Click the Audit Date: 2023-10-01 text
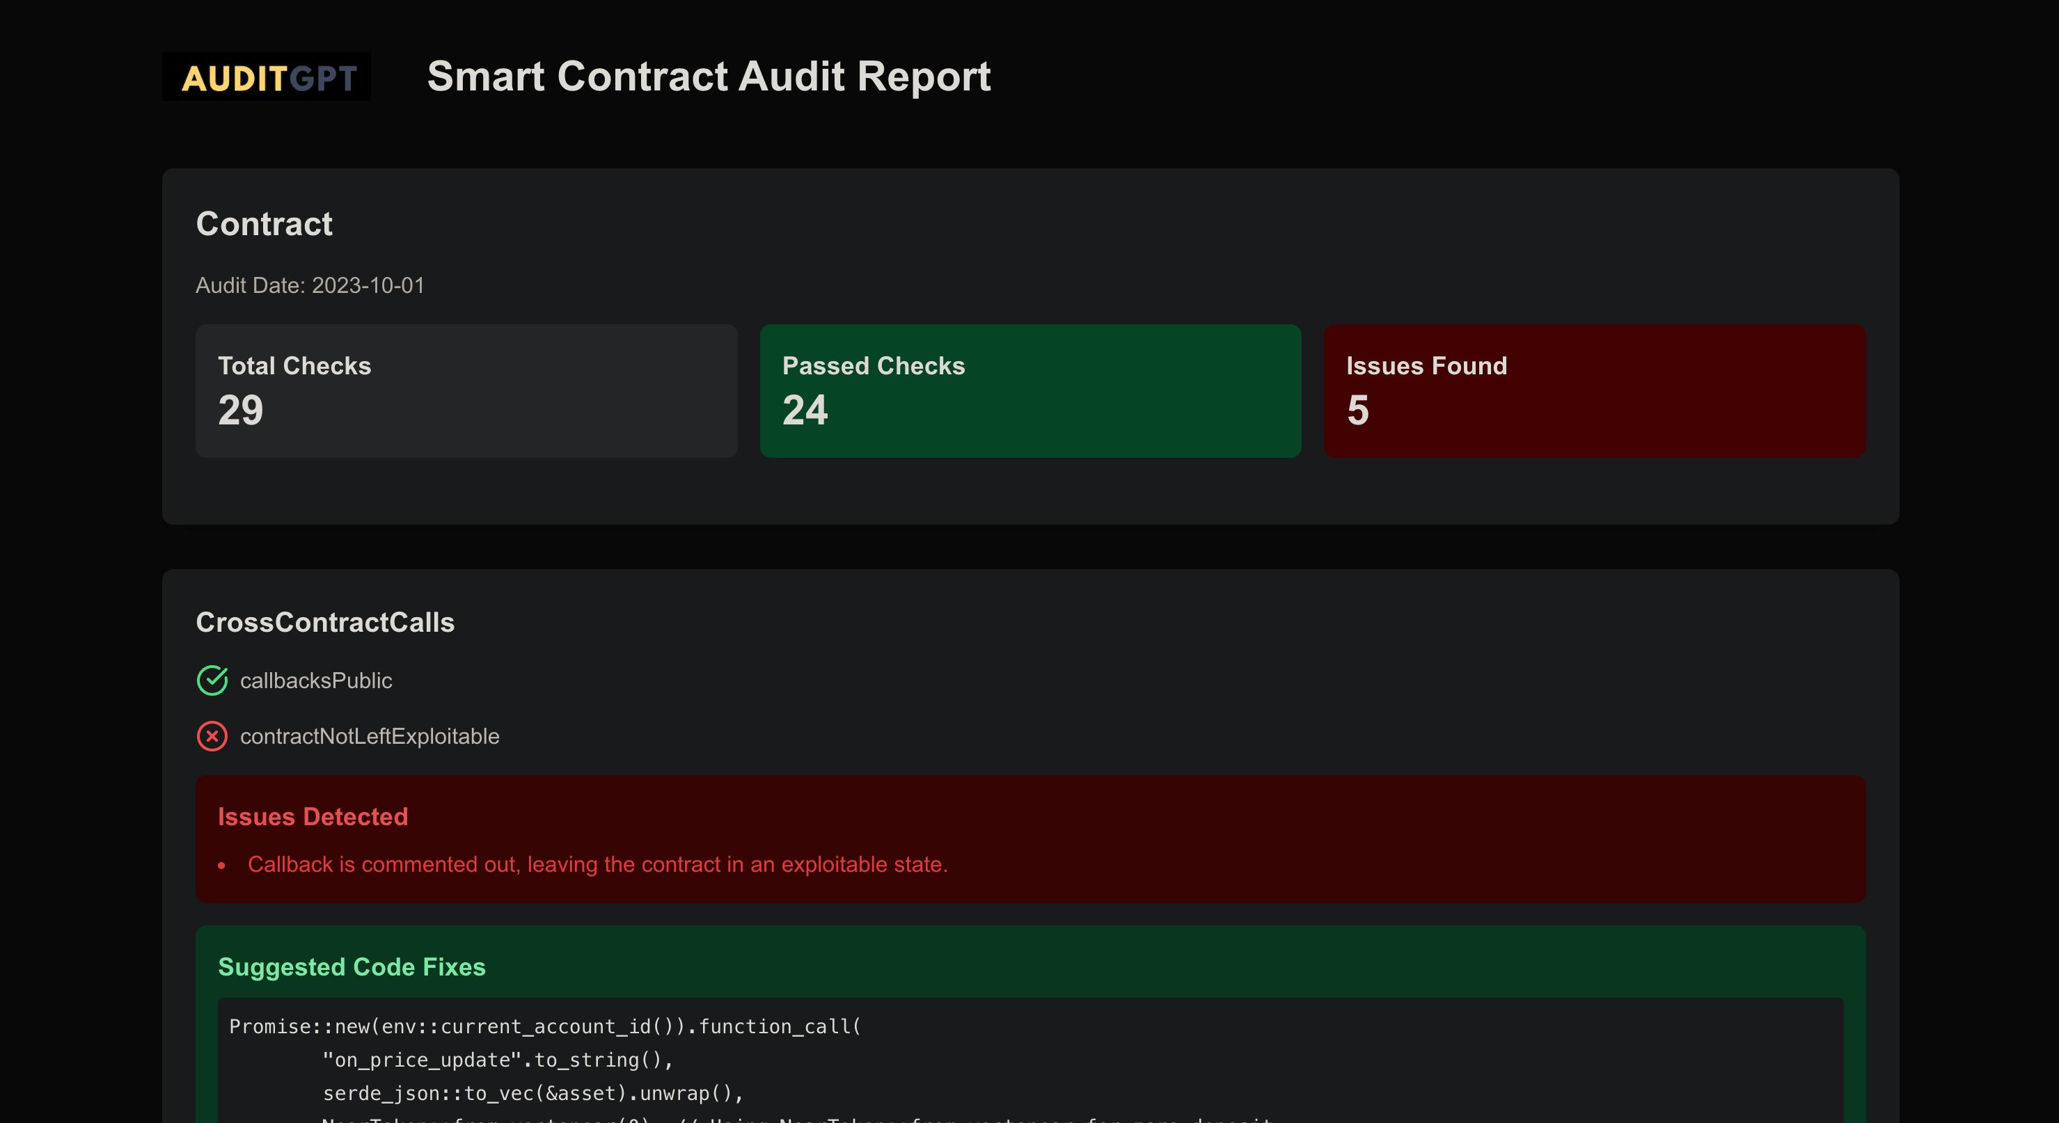 pos(310,285)
